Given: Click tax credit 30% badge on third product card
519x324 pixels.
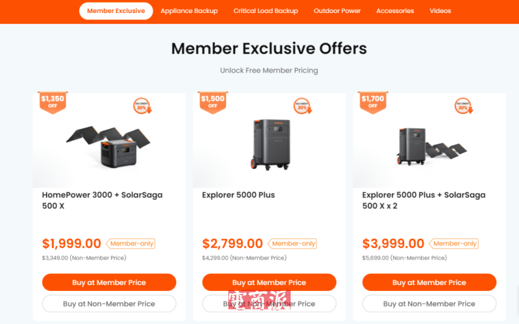Looking at the screenshot, I should pos(463,106).
